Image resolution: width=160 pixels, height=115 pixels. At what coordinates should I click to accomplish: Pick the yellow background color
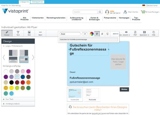11,88
